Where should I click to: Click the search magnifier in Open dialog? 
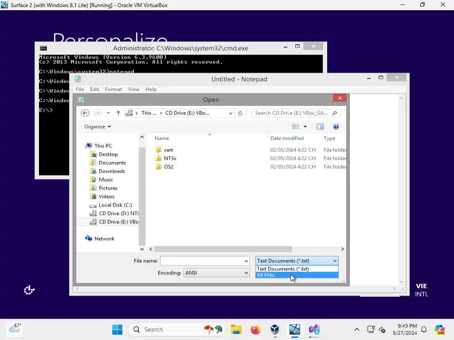pyautogui.click(x=335, y=113)
